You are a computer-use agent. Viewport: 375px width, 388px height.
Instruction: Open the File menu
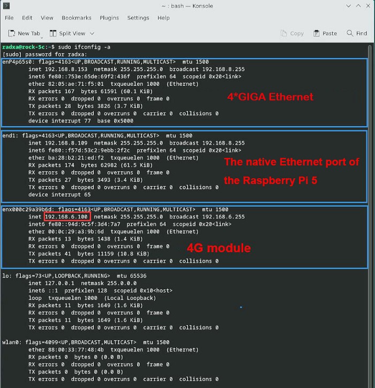coord(9,18)
